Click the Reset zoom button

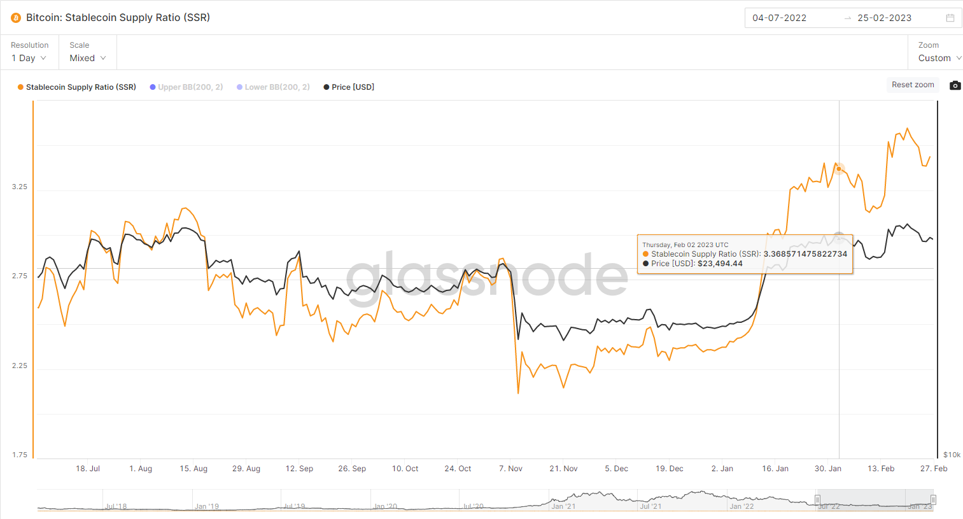coord(913,85)
